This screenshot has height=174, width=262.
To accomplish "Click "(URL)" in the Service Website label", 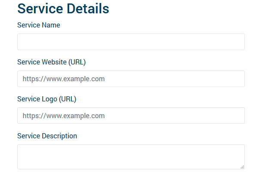I will tap(77, 62).
